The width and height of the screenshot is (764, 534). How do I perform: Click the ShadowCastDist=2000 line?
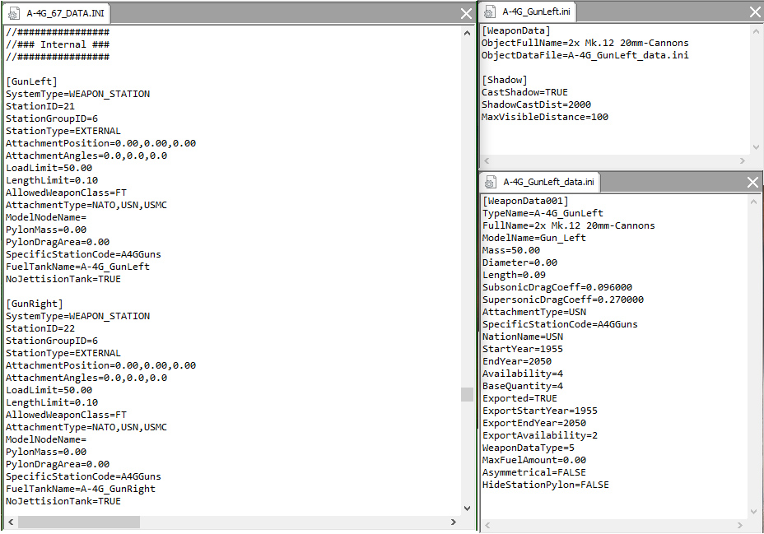tap(537, 104)
